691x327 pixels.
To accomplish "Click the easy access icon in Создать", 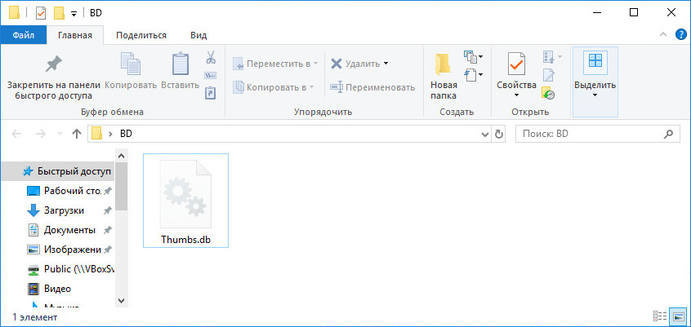I will click(470, 75).
